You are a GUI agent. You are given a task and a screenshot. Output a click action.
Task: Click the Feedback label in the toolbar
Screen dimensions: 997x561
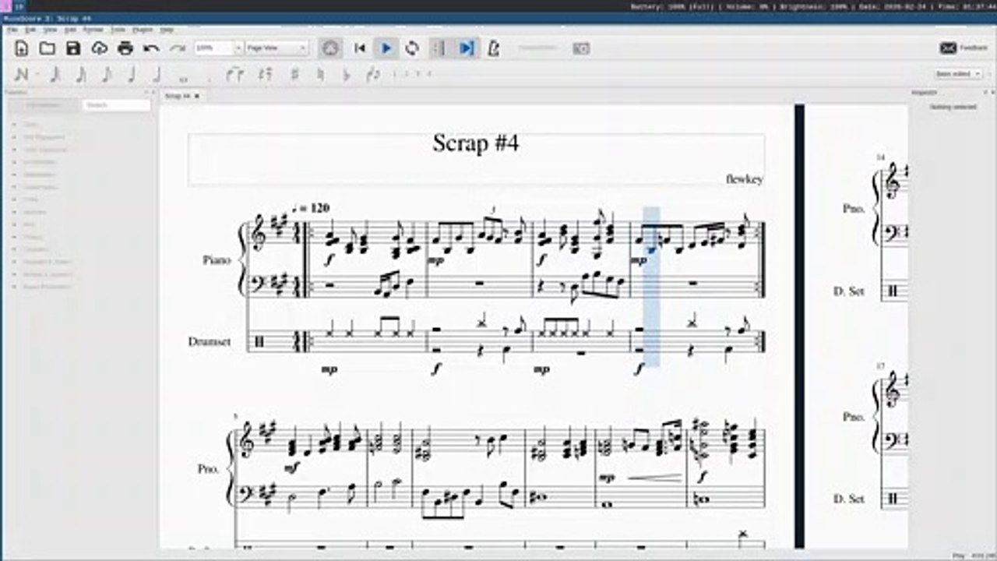tap(973, 48)
